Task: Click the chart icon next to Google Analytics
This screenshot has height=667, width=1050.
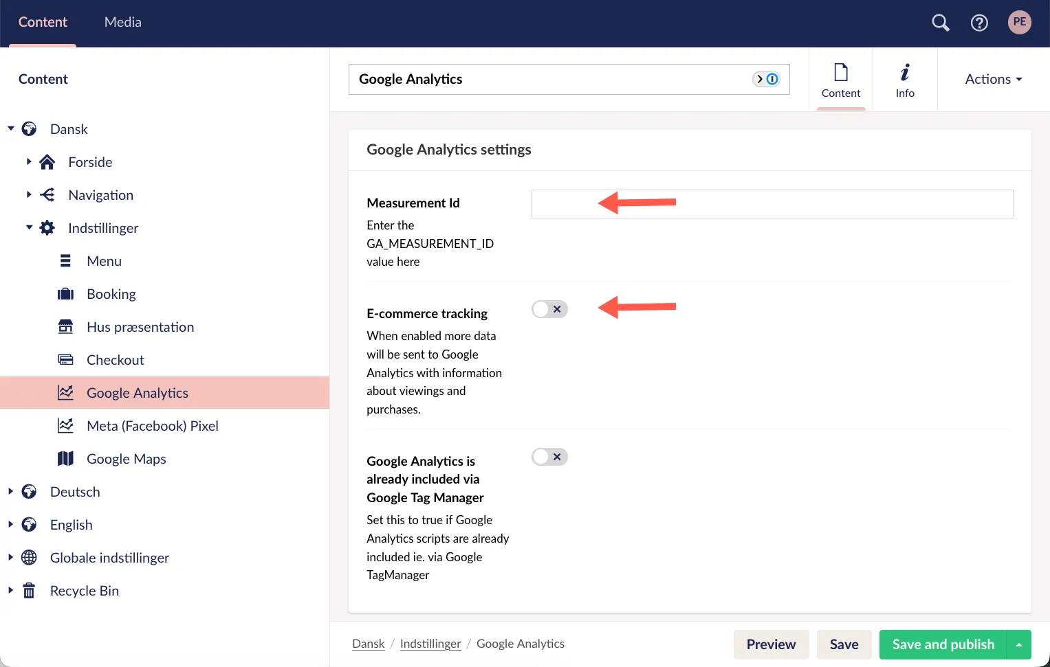Action: pos(65,392)
